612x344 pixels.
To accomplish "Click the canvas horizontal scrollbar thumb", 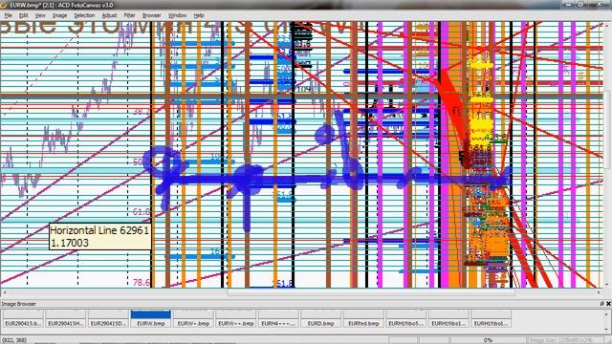I will pyautogui.click(x=371, y=292).
